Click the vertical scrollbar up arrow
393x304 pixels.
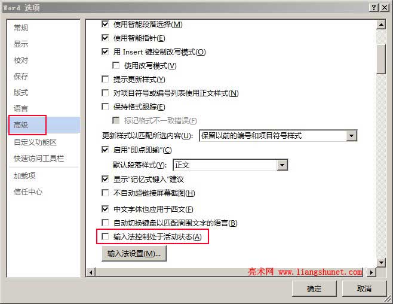381,25
